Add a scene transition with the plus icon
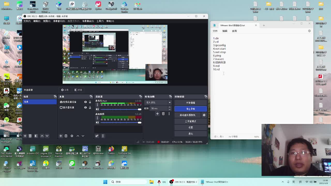This screenshot has width=331, height=186. 157,114
